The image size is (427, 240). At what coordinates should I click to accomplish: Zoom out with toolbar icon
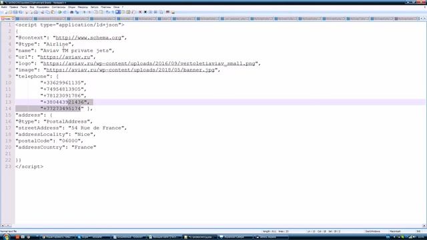pos(89,12)
